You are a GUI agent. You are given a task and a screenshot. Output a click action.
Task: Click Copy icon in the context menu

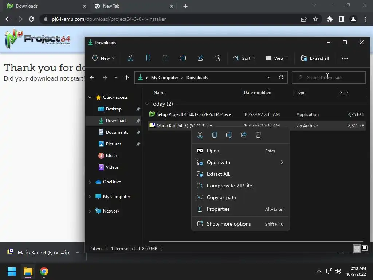point(214,135)
